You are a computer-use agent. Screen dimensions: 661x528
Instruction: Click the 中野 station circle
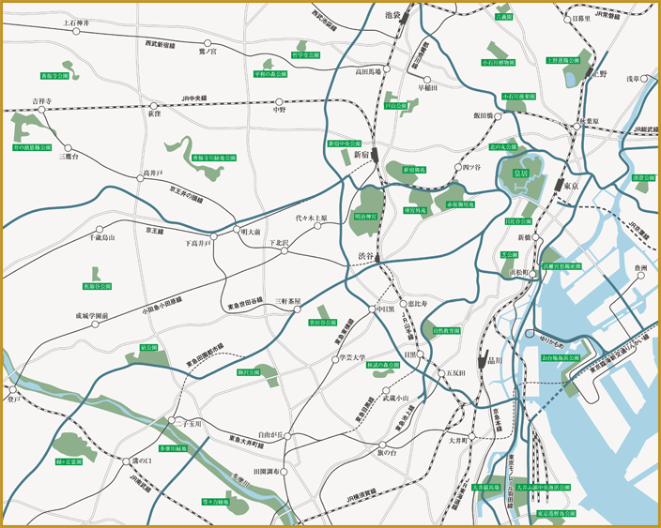point(279,101)
